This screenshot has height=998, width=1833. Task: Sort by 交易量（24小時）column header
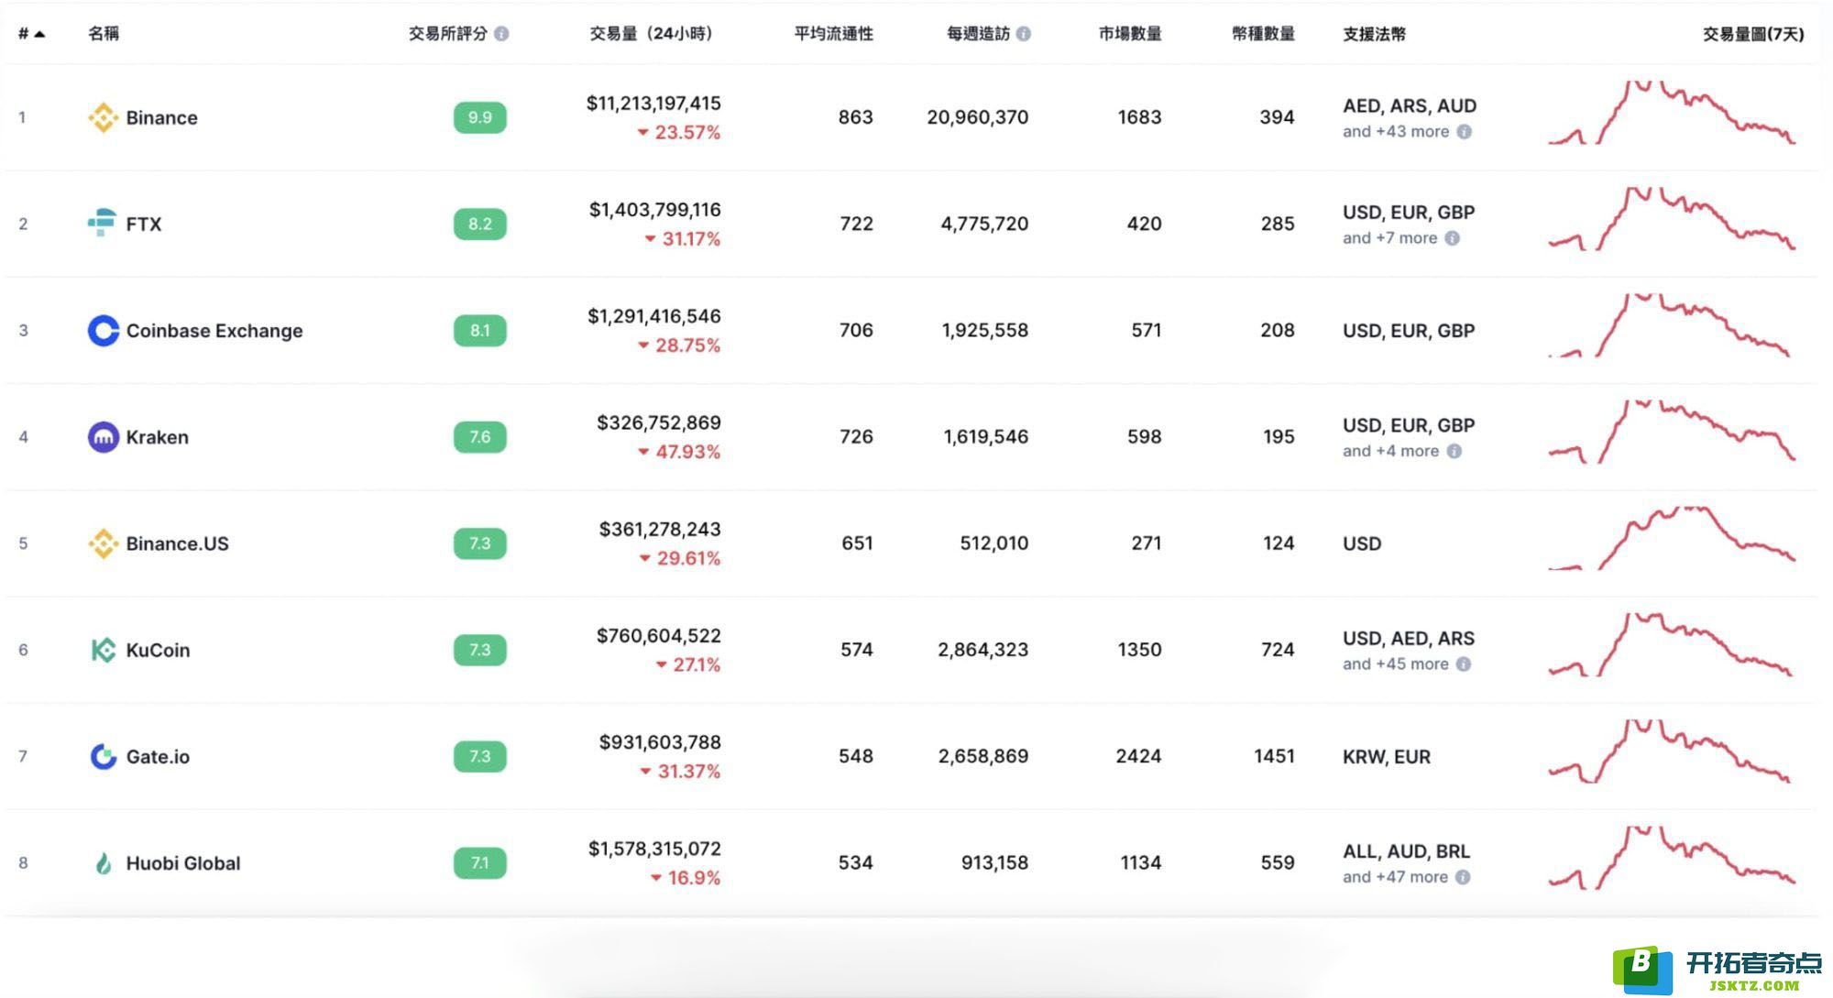click(x=651, y=34)
